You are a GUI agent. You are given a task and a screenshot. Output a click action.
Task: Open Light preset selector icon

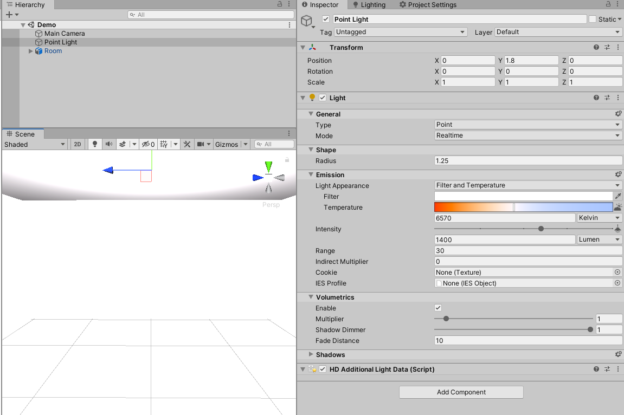click(x=607, y=98)
